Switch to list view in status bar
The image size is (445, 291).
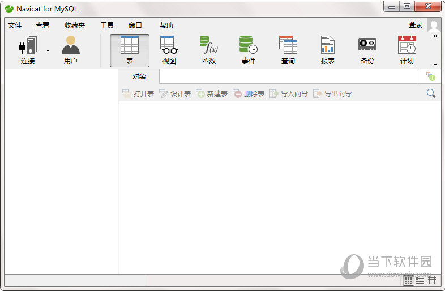[408, 281]
